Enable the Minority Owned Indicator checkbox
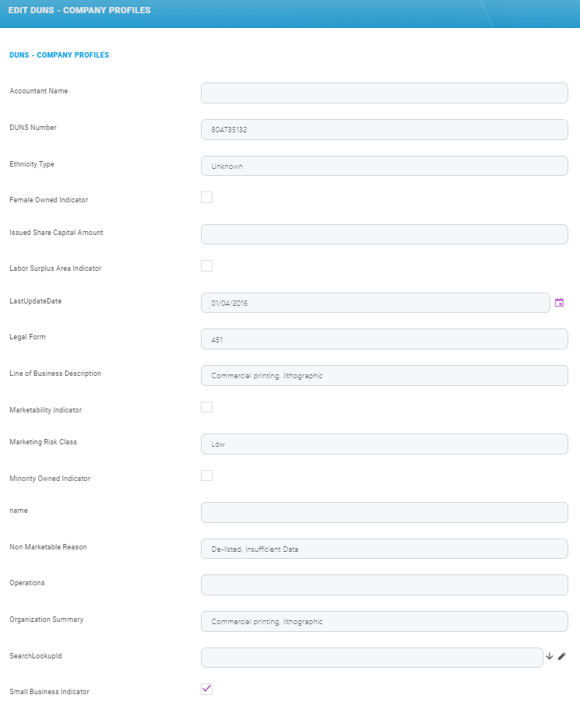The image size is (580, 709). [x=206, y=475]
